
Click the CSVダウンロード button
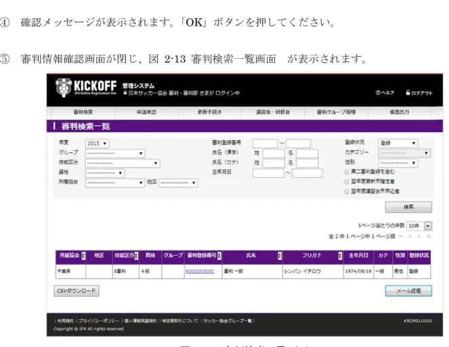(x=77, y=291)
